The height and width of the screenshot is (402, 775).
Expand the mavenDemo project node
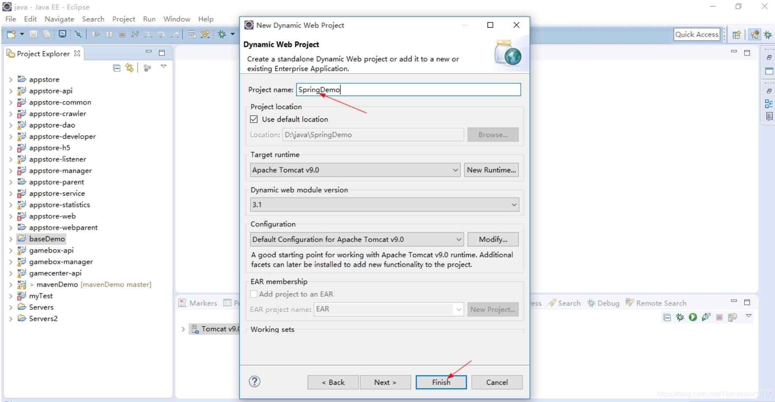11,285
